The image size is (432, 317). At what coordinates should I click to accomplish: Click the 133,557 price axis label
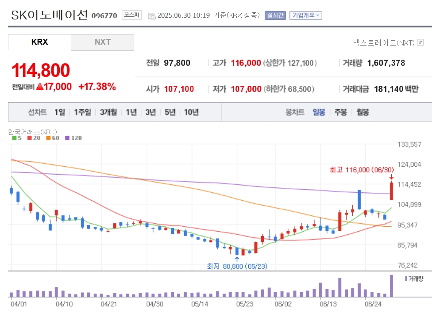[x=409, y=144]
